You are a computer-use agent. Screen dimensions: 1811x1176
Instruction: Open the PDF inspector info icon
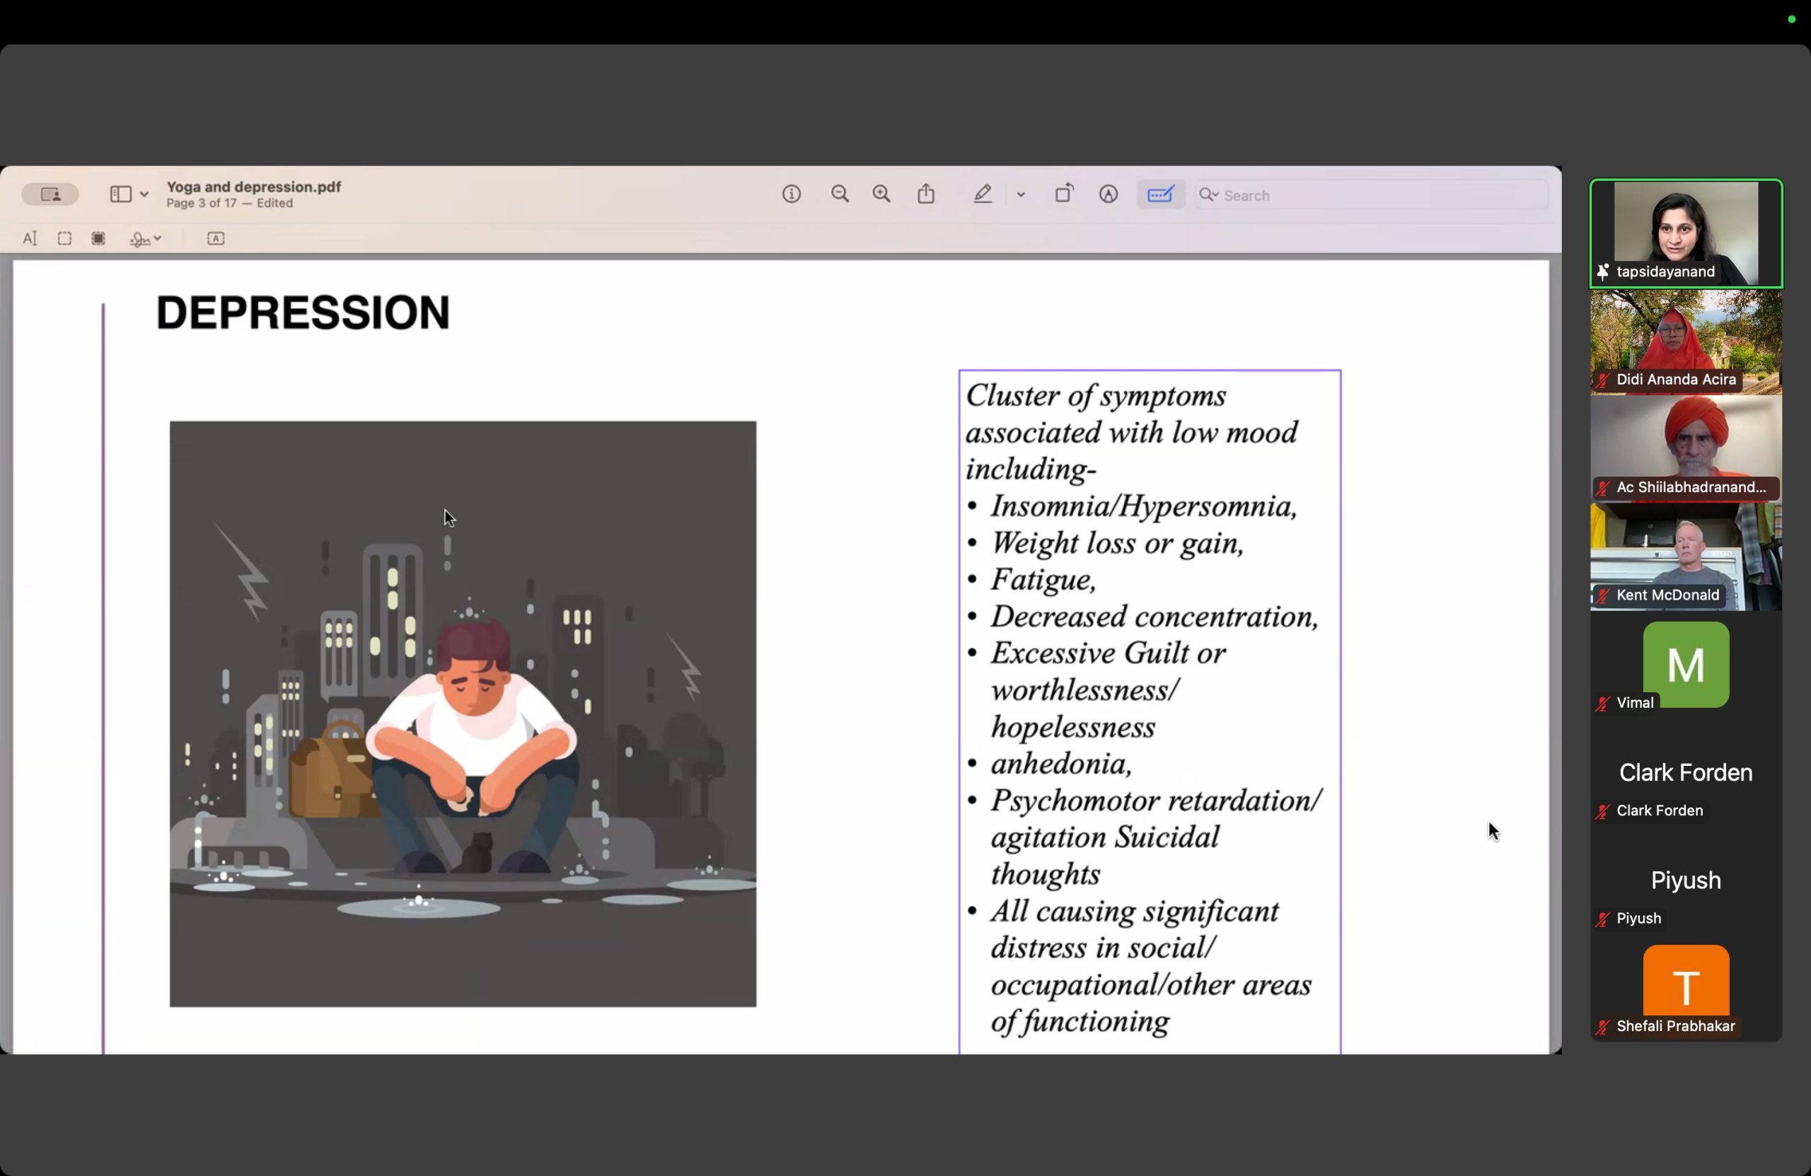tap(792, 194)
